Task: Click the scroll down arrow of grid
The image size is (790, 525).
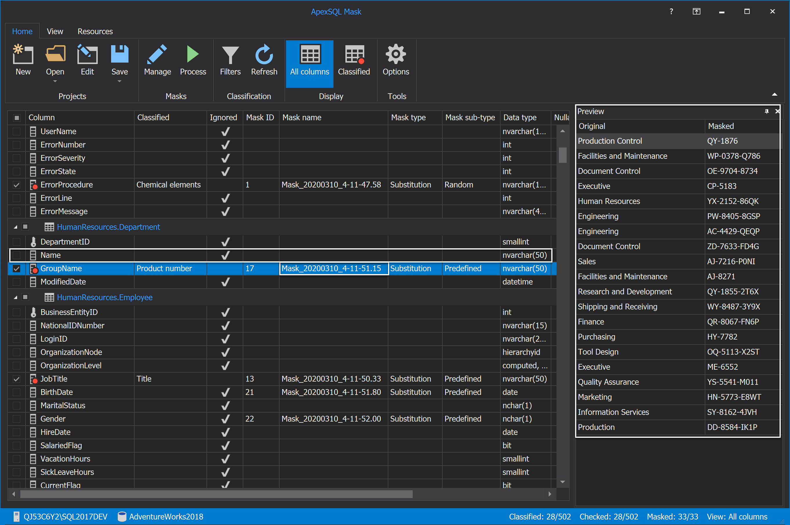Action: pos(562,482)
